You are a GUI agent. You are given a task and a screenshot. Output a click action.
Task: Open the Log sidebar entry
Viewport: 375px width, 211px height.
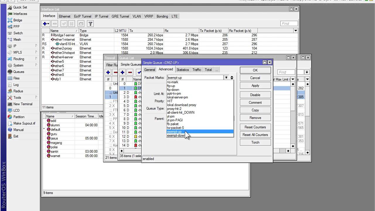point(16,85)
